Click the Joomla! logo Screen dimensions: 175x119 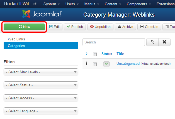[x=42, y=14]
